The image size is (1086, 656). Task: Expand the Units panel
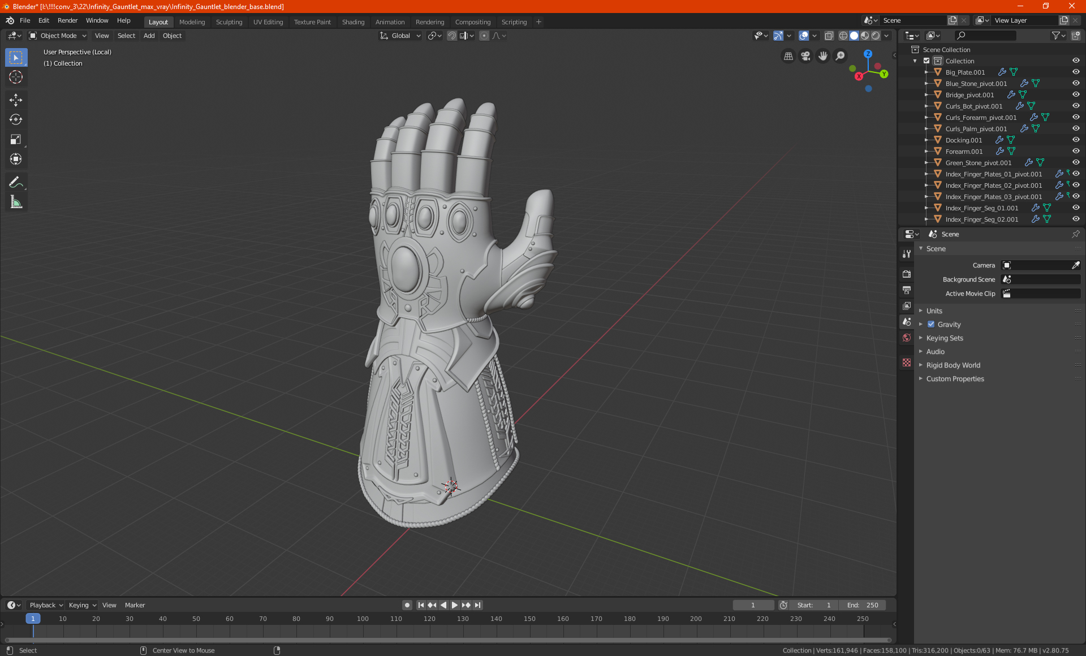[x=934, y=311]
